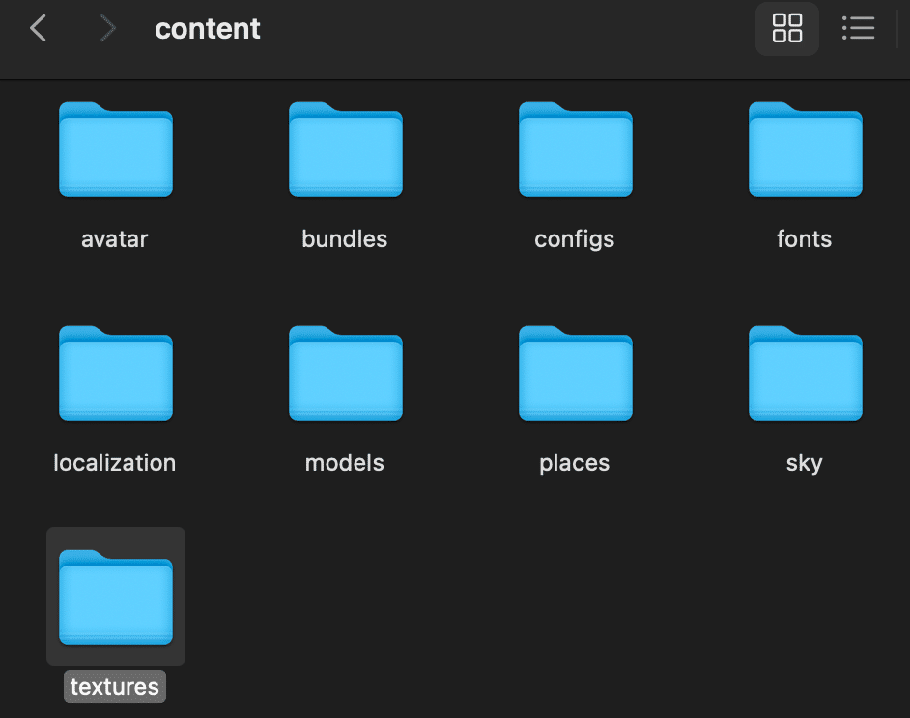Select the configs folder icon
Viewport: 910px width, 718px height.
576,150
